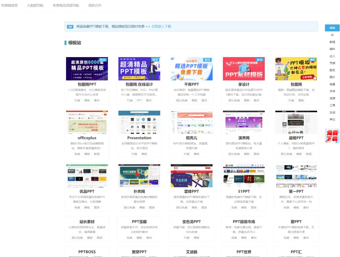
Task: Click the 艾迪鹅 title link
Action: point(191,252)
